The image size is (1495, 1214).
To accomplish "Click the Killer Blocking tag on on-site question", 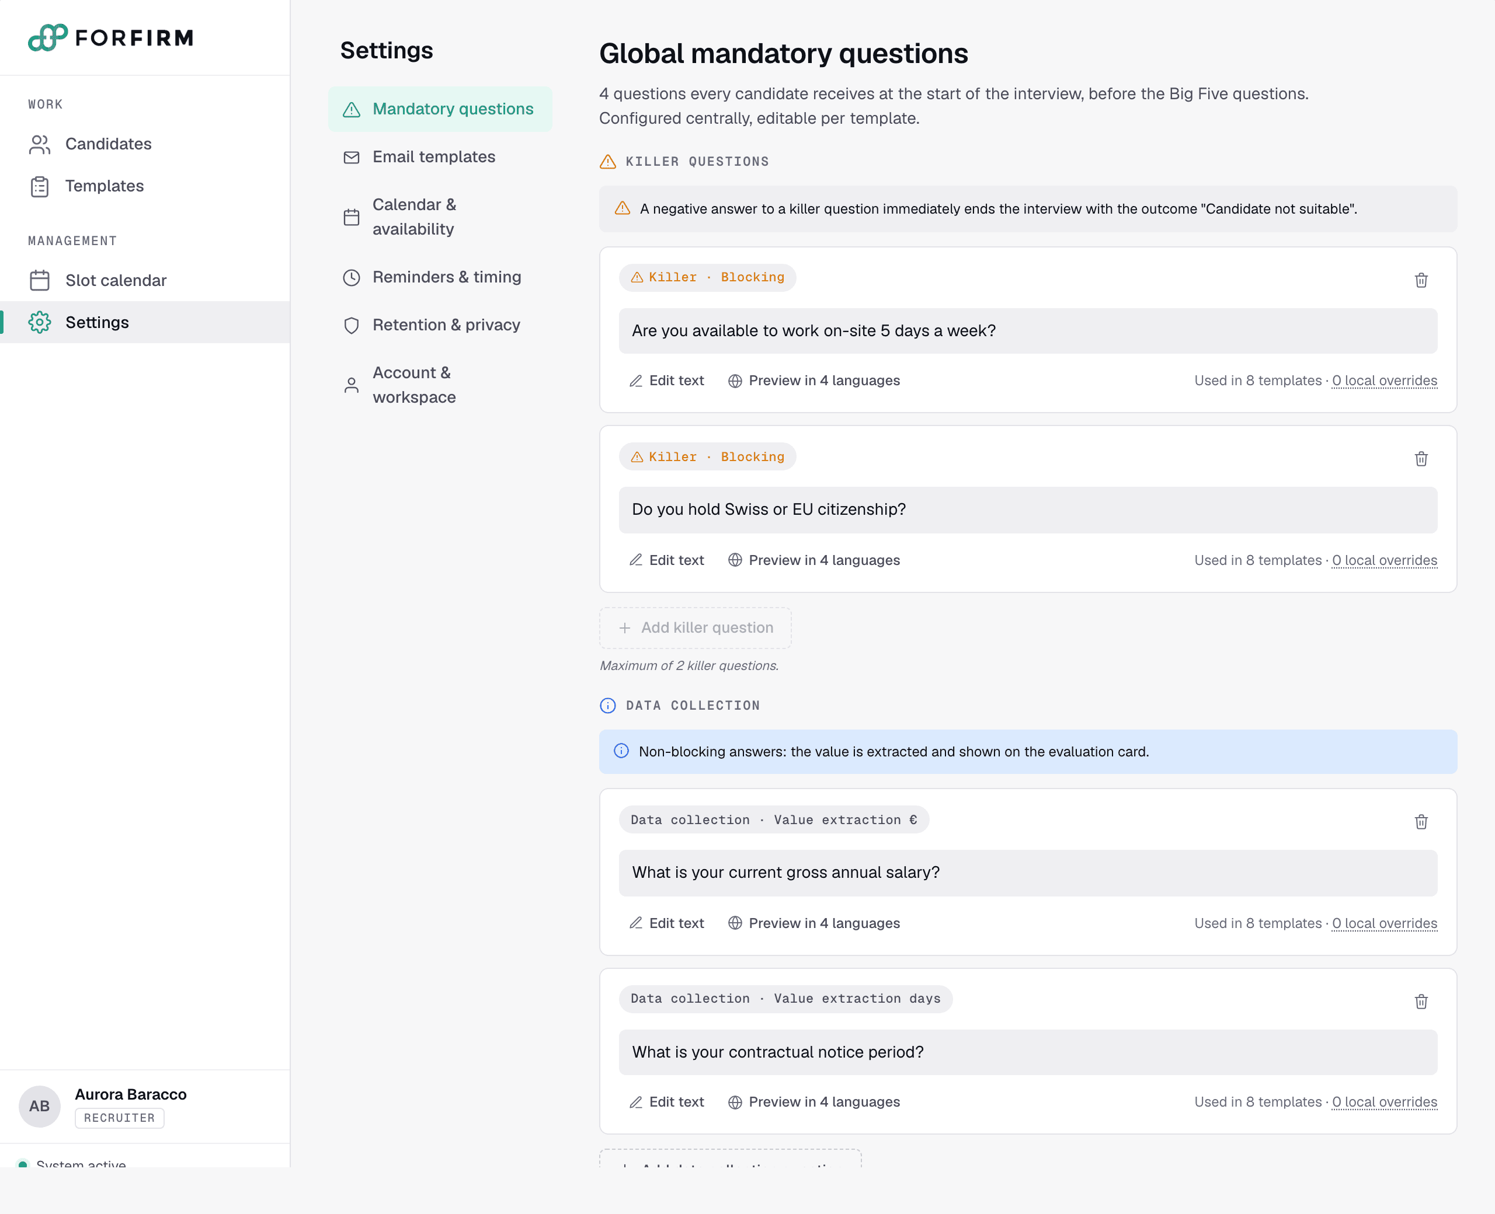I will [707, 278].
